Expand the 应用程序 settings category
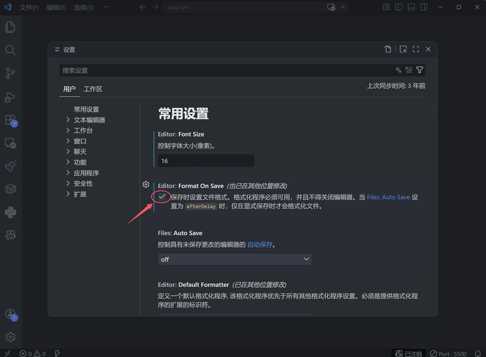The image size is (486, 357). (x=68, y=172)
